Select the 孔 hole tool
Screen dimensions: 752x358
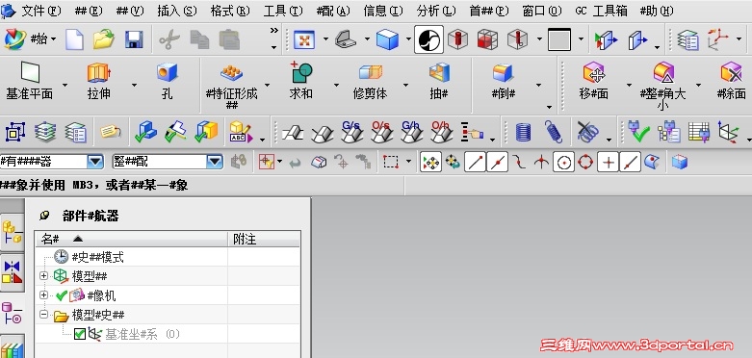[167, 81]
